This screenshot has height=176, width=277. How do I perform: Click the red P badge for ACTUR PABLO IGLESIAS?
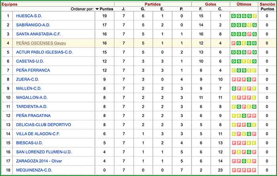pyautogui.click(x=250, y=52)
